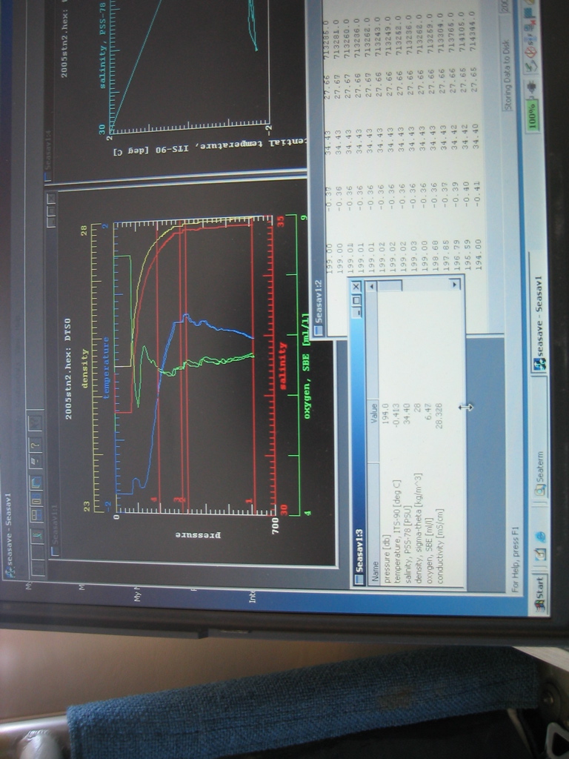The height and width of the screenshot is (759, 569).
Task: Click the 714344.0 cell in Seasav1:2 listing
Action: pos(472,32)
